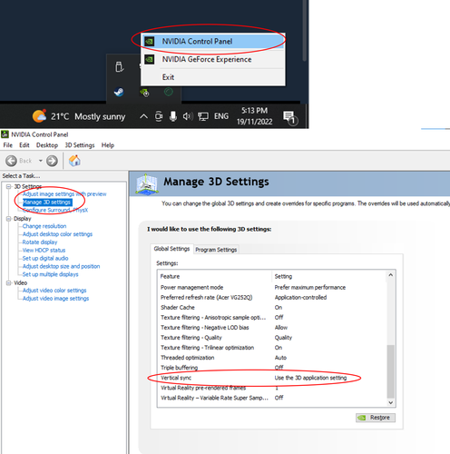Click the ENG language indicator
Screen dimensions: 450x454
pos(221,116)
